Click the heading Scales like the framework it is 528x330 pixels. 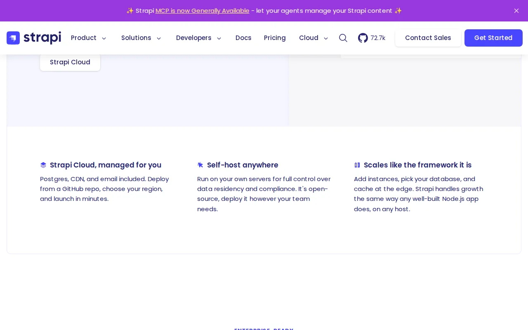point(417,165)
